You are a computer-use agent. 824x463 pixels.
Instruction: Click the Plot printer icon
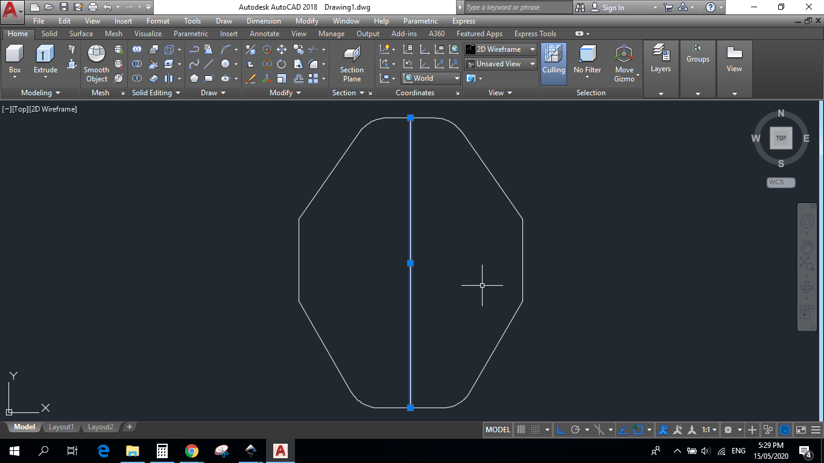(x=93, y=7)
